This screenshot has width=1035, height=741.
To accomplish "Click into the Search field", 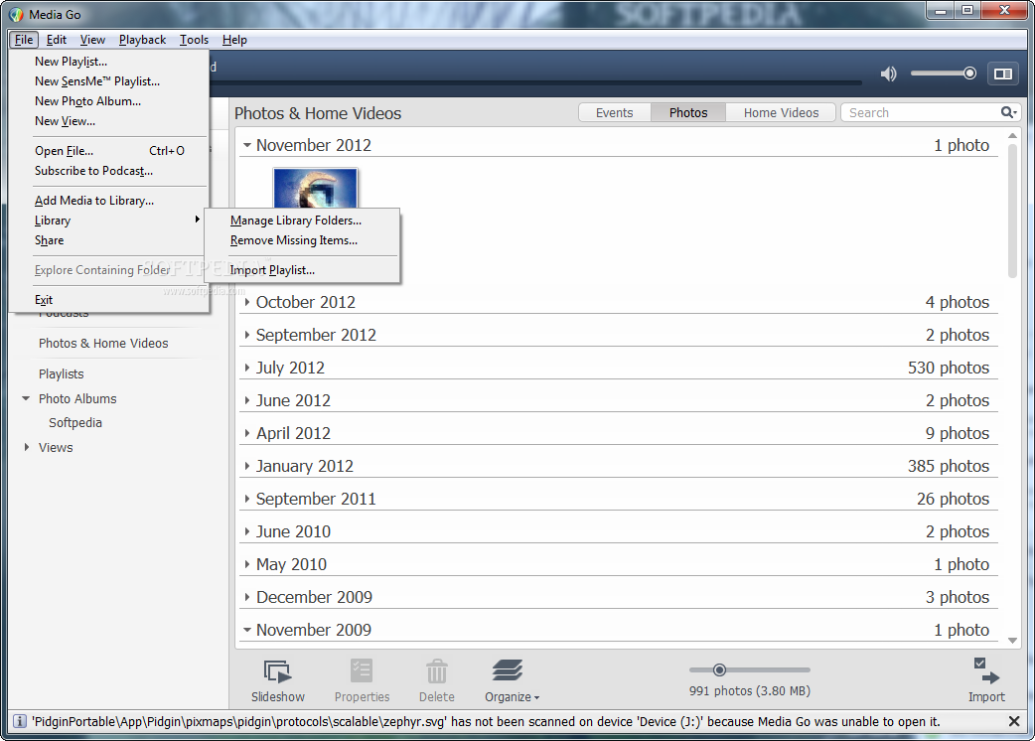I will coord(922,113).
